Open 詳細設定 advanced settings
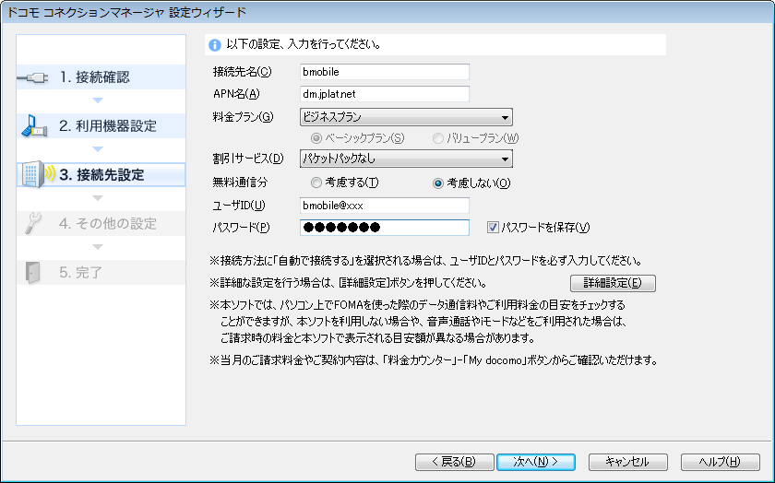Image resolution: width=775 pixels, height=483 pixels. click(x=613, y=283)
